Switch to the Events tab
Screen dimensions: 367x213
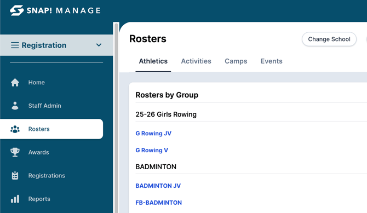click(x=272, y=61)
